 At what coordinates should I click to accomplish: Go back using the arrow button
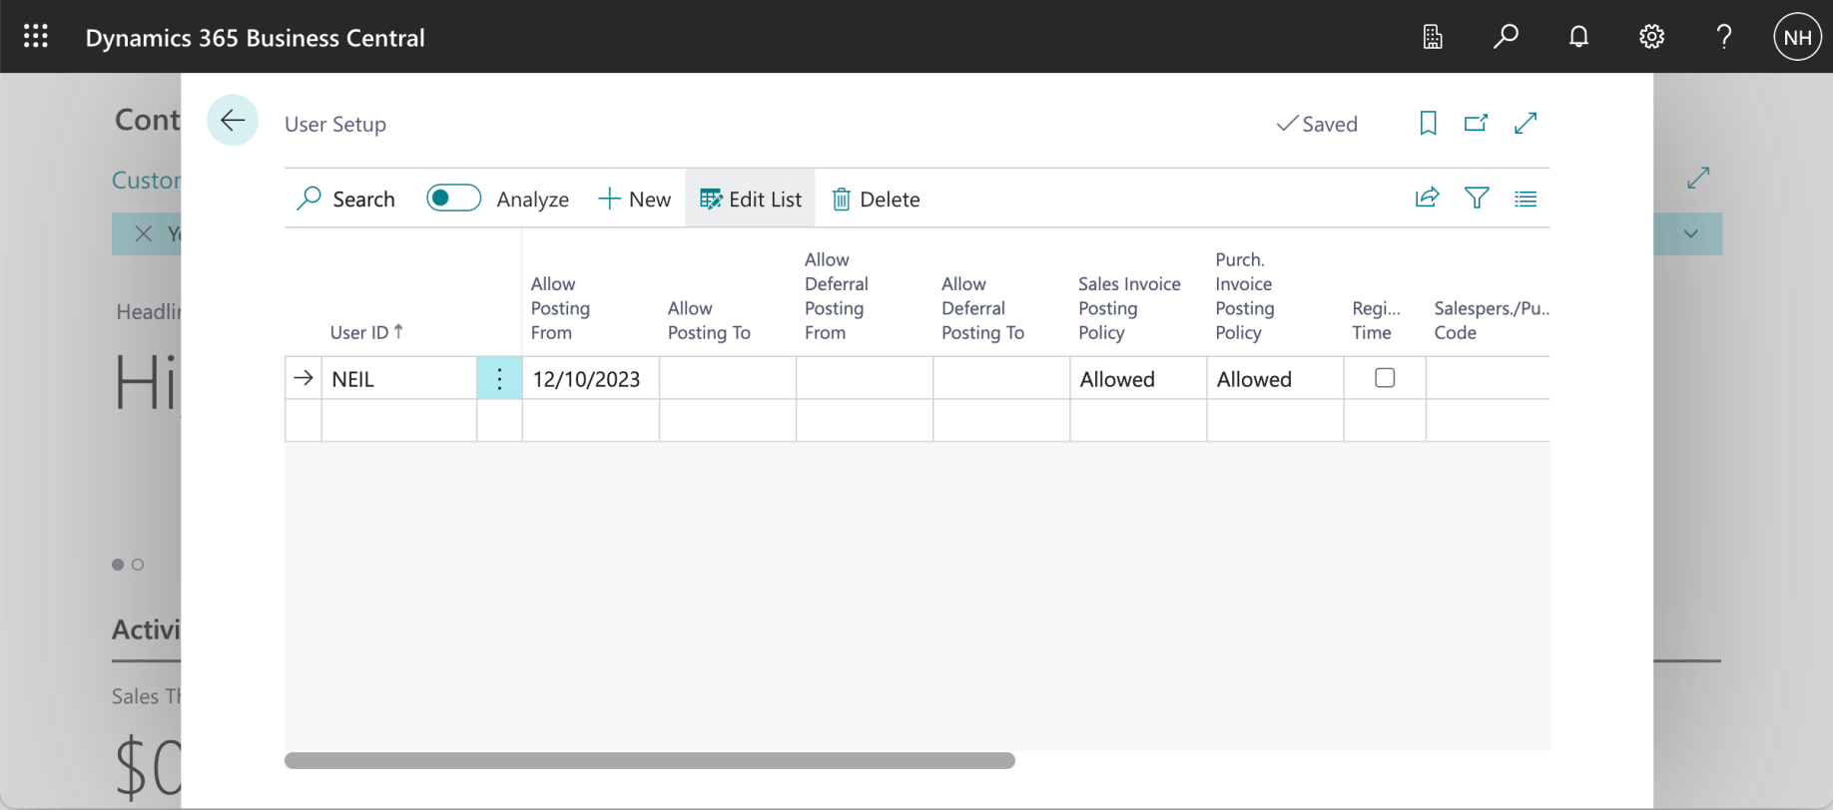tap(233, 121)
